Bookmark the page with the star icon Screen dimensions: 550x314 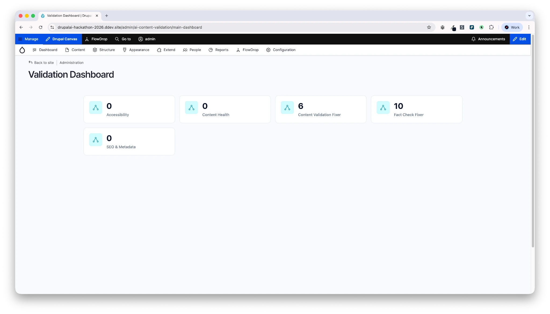(429, 27)
